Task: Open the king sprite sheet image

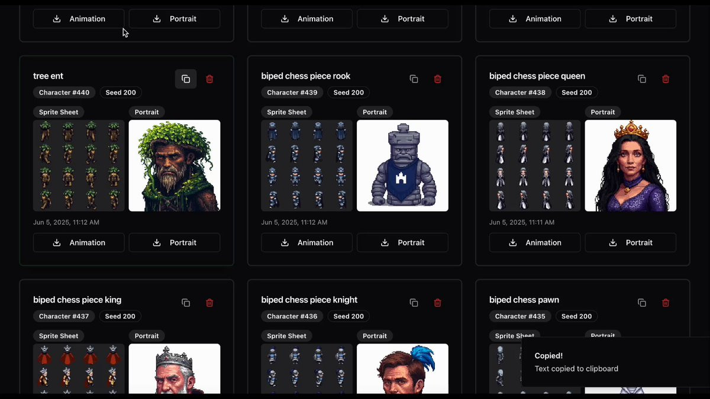Action: click(79, 369)
